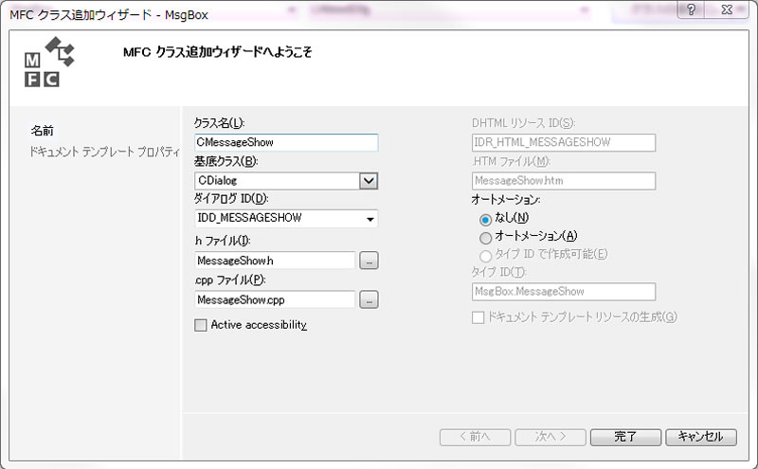Click the heading MFC クラス追加ウィザードへようこそ
Screen dimensions: 758x469
[x=218, y=52]
